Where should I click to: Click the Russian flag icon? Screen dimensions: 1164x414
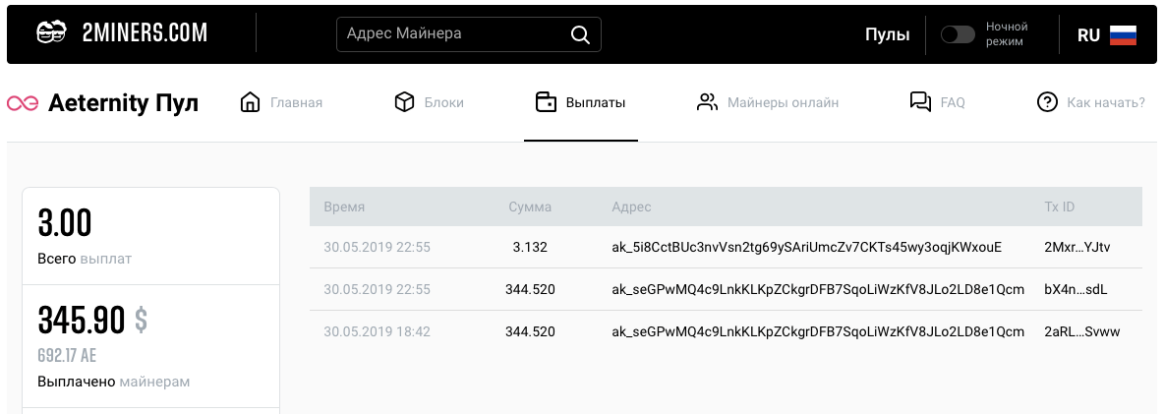[1123, 34]
